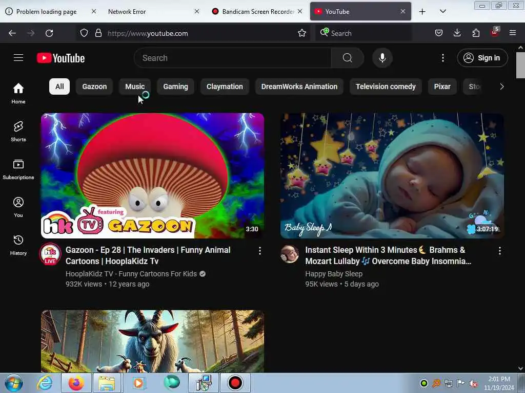Open the Baby Sleep video thumbnail
This screenshot has height=393, width=525.
(392, 176)
